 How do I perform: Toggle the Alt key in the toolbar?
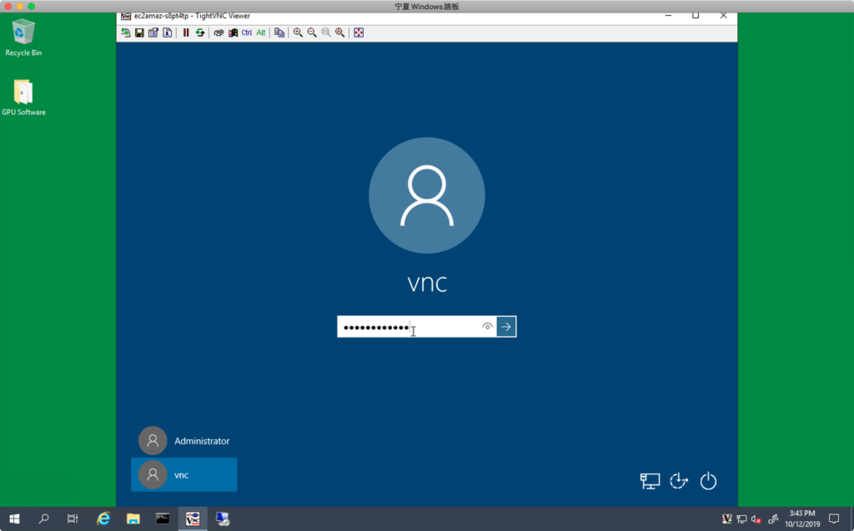click(260, 33)
